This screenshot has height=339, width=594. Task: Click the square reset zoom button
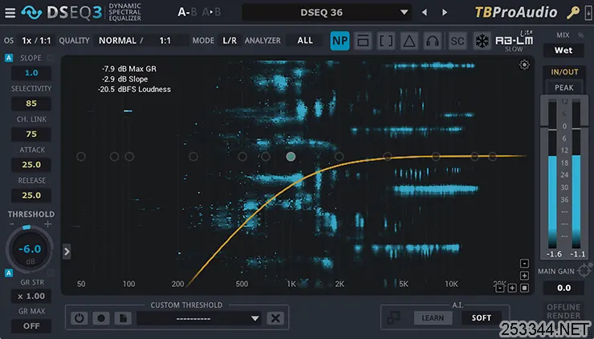tap(524, 288)
